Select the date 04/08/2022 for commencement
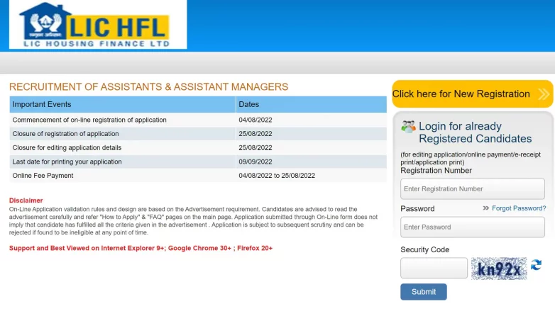Viewport: 555px width, 311px height. tap(255, 120)
